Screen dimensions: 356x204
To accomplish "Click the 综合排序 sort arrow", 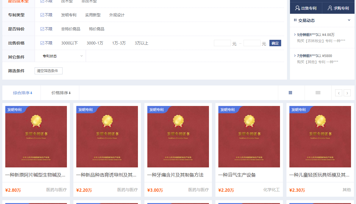I will click(31, 93).
